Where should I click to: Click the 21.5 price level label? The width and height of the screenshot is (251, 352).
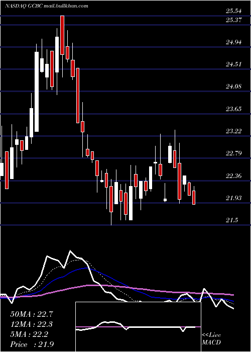(232, 220)
